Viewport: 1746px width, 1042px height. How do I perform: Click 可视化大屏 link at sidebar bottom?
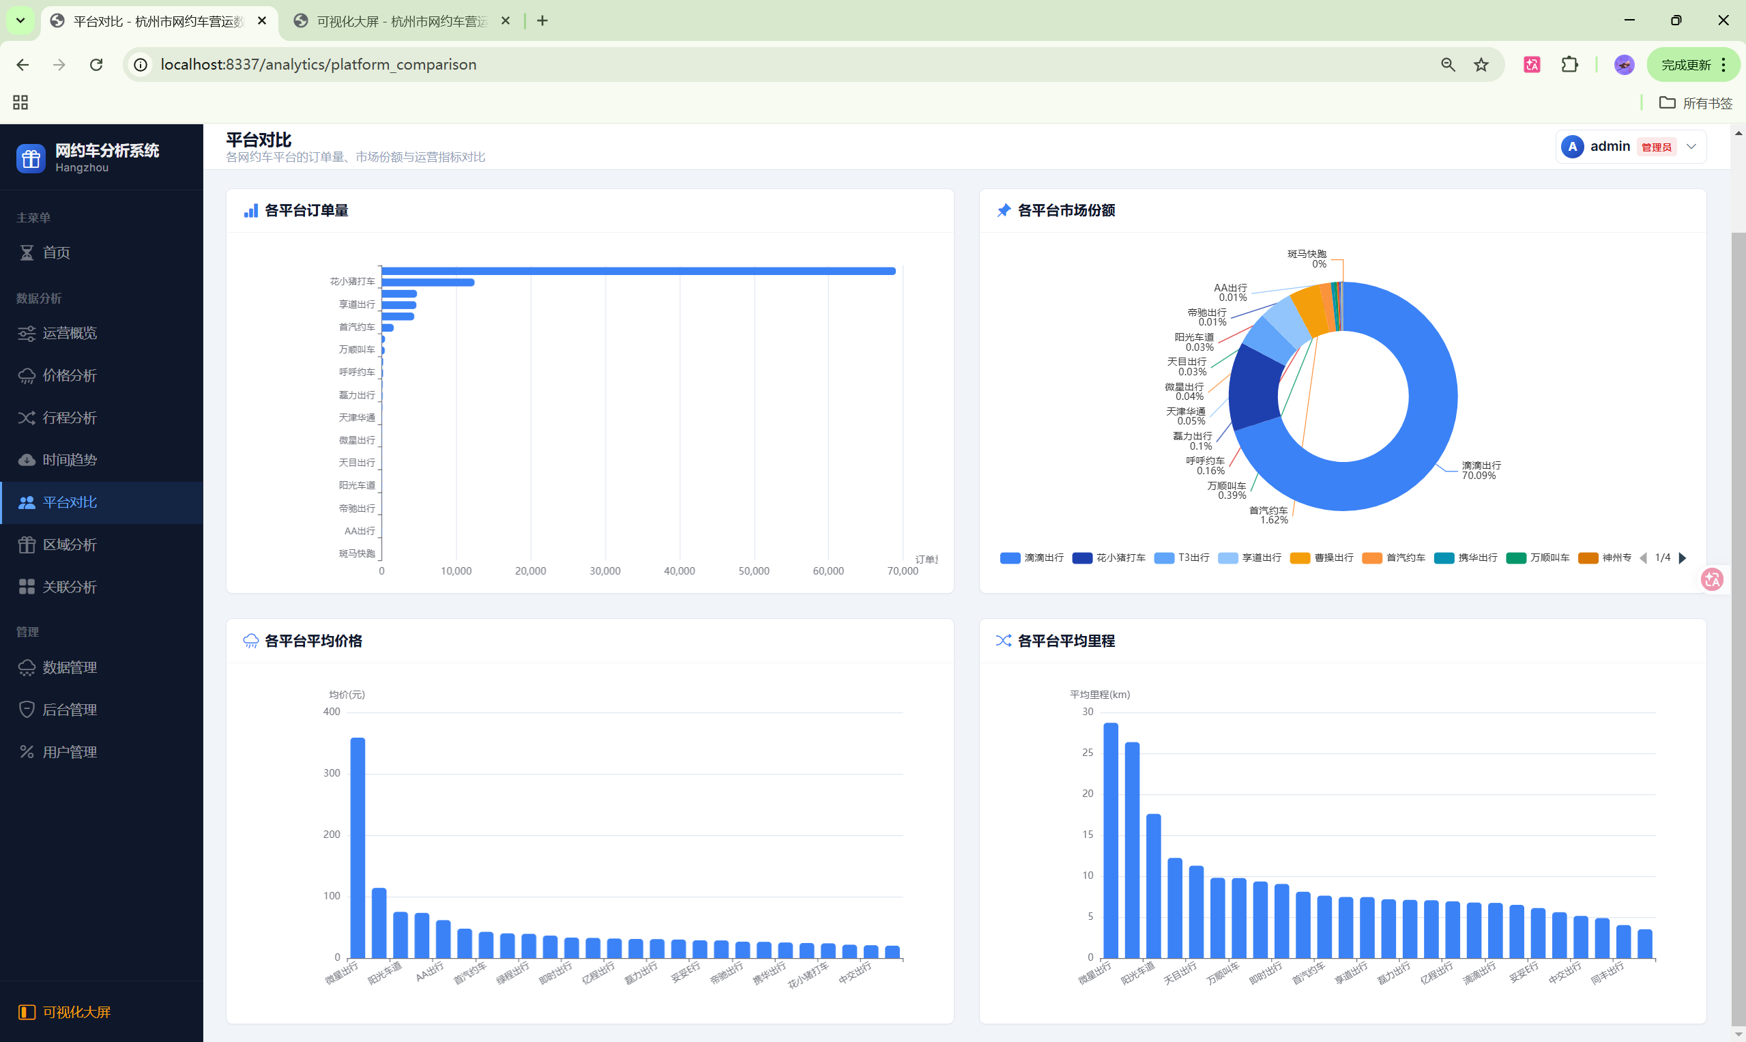pyautogui.click(x=76, y=1012)
